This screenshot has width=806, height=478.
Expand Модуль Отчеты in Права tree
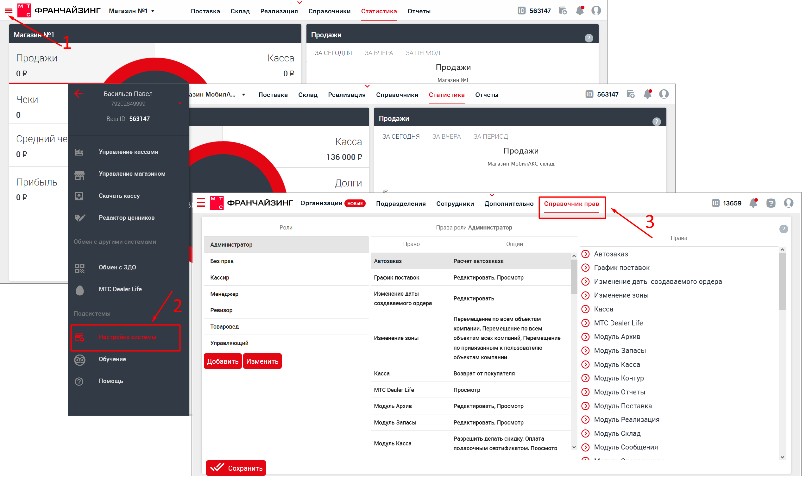pyautogui.click(x=585, y=392)
